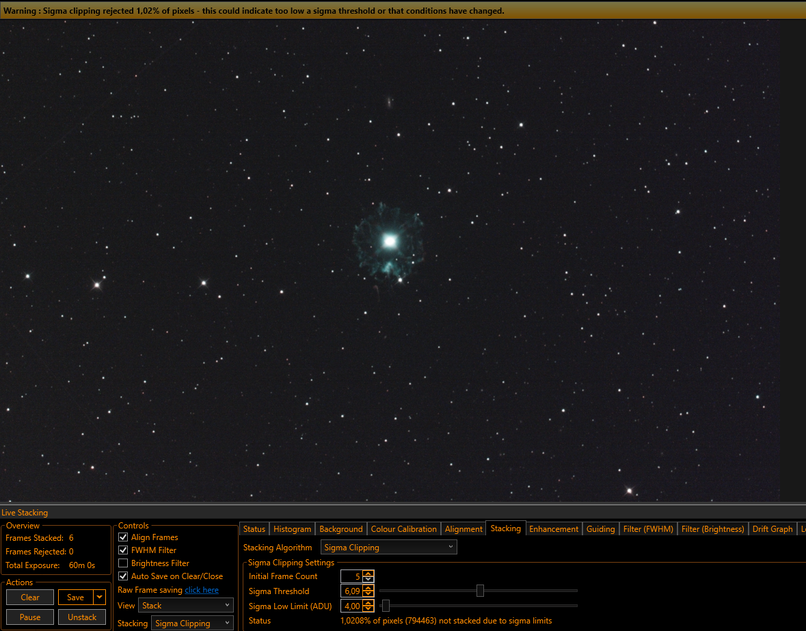
Task: Open the Stacking Algorithm dropdown
Action: coord(388,547)
